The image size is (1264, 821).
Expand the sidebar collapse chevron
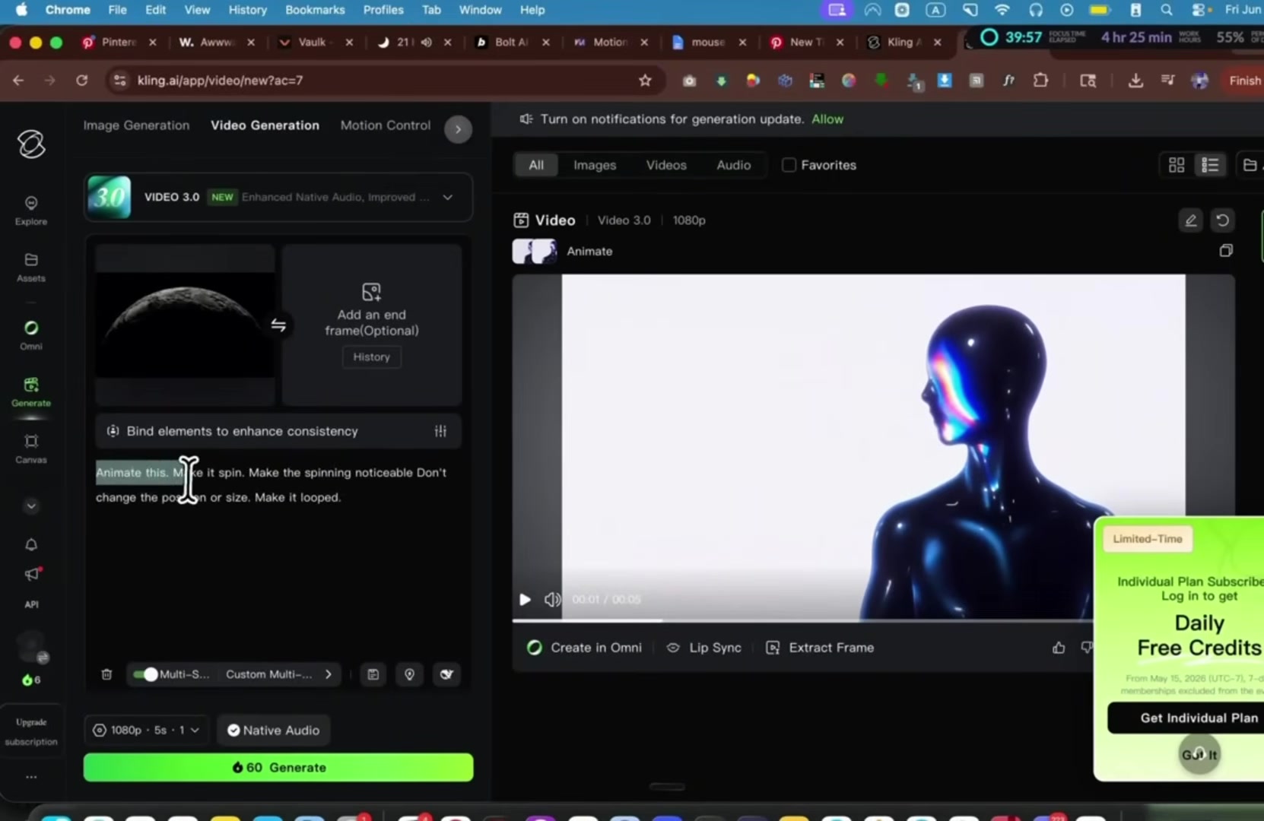[31, 506]
